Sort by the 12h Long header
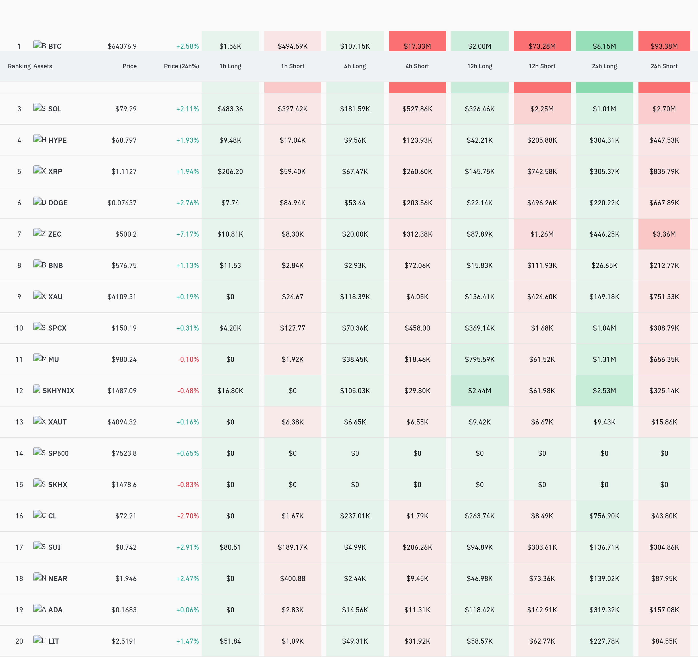Viewport: 698px width, 657px height. point(480,66)
